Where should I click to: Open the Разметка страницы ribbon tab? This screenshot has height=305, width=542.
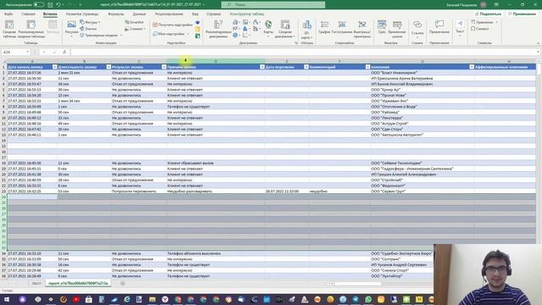pos(82,14)
